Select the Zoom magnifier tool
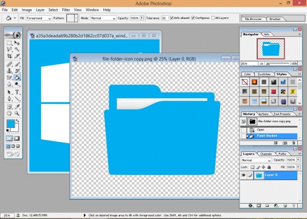The image size is (307, 219). 17,114
